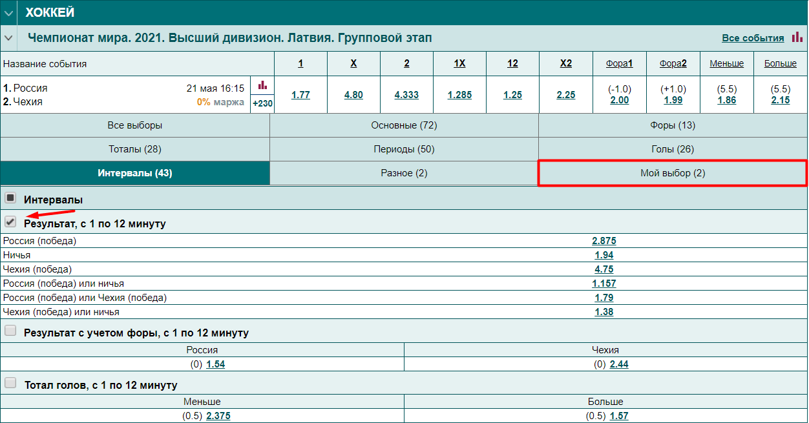The image size is (809, 423).
Task: Click column header 2
Action: 406,63
